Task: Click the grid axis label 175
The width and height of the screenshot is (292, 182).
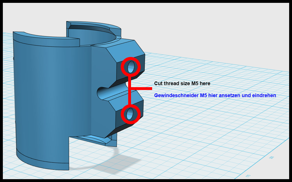Action: [x=248, y=175]
